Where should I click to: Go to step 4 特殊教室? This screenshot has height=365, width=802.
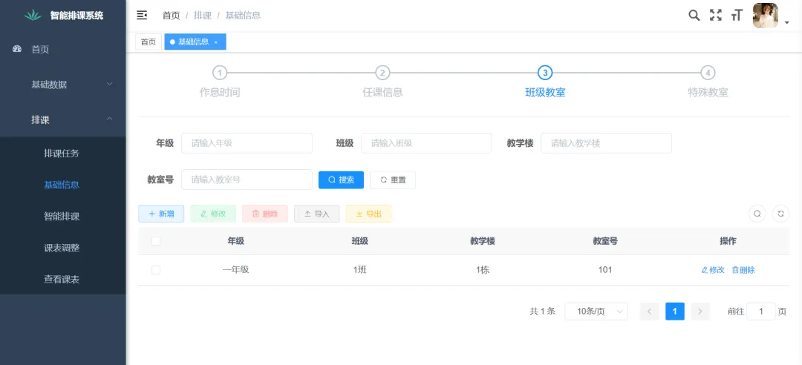(x=708, y=73)
